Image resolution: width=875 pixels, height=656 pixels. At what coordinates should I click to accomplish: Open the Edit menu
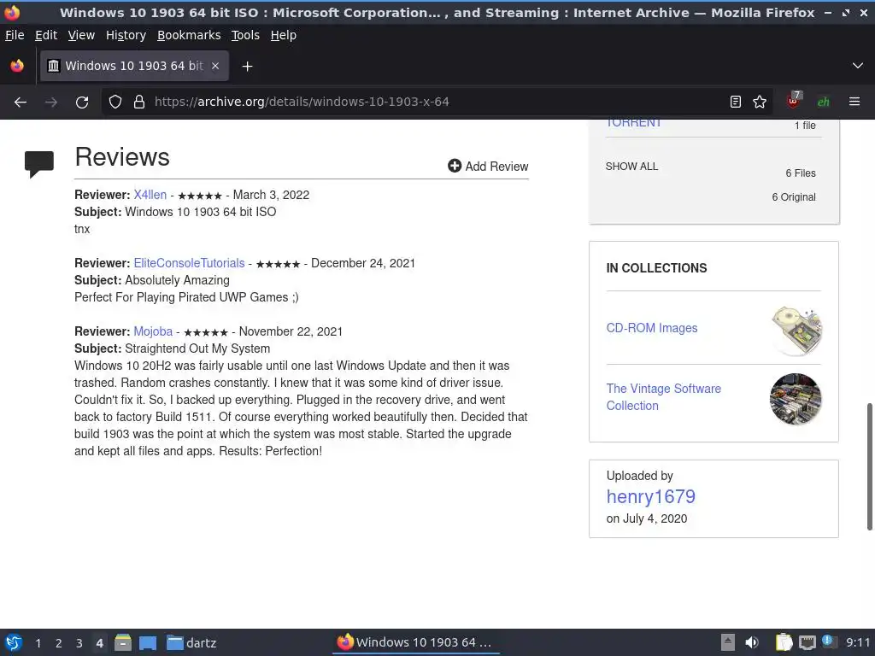(46, 35)
